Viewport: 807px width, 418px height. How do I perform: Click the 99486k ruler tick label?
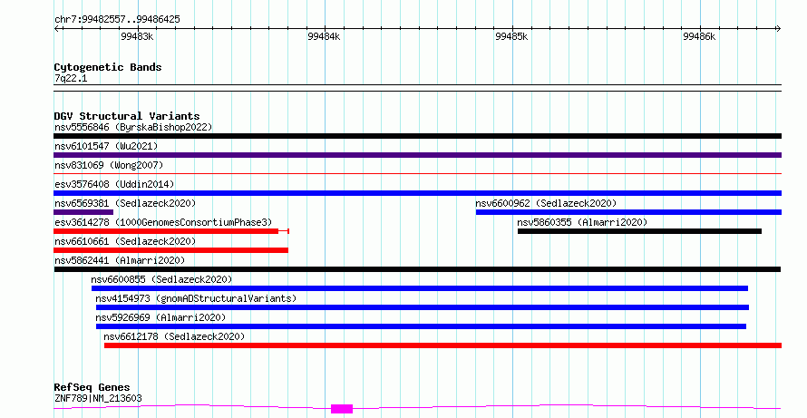point(699,36)
